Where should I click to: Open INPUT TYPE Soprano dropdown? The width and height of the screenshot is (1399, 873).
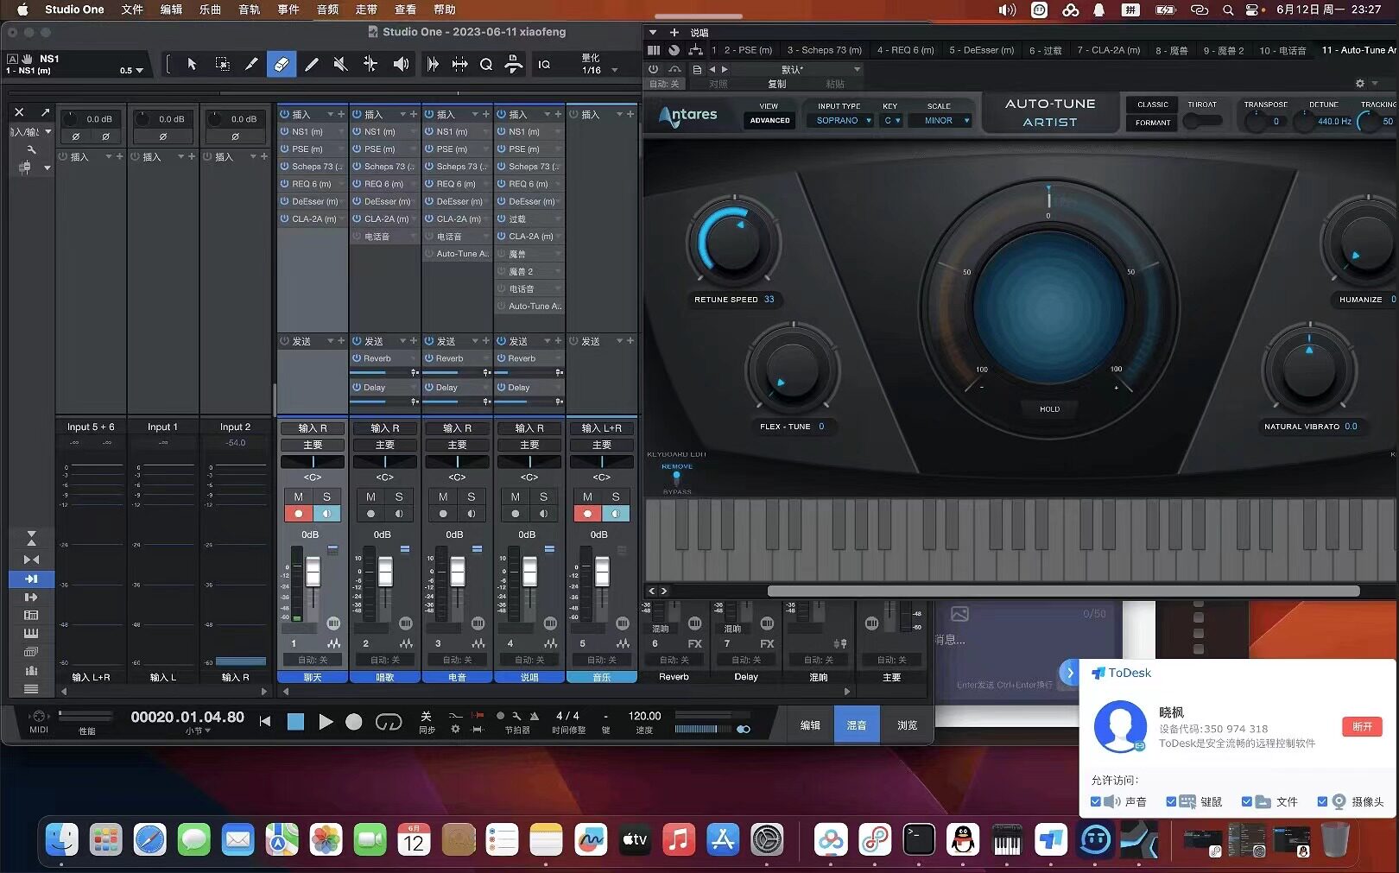point(843,121)
